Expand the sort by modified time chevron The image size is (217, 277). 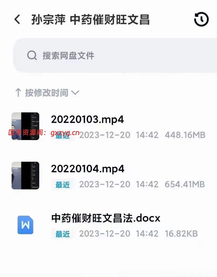pos(75,93)
